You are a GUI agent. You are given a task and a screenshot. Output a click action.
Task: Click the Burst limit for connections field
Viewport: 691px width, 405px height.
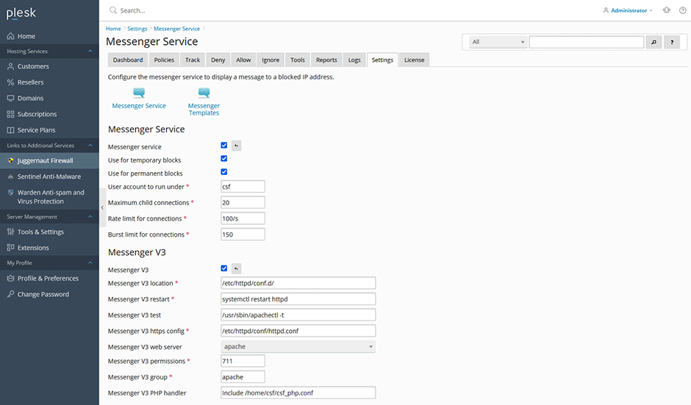(243, 234)
